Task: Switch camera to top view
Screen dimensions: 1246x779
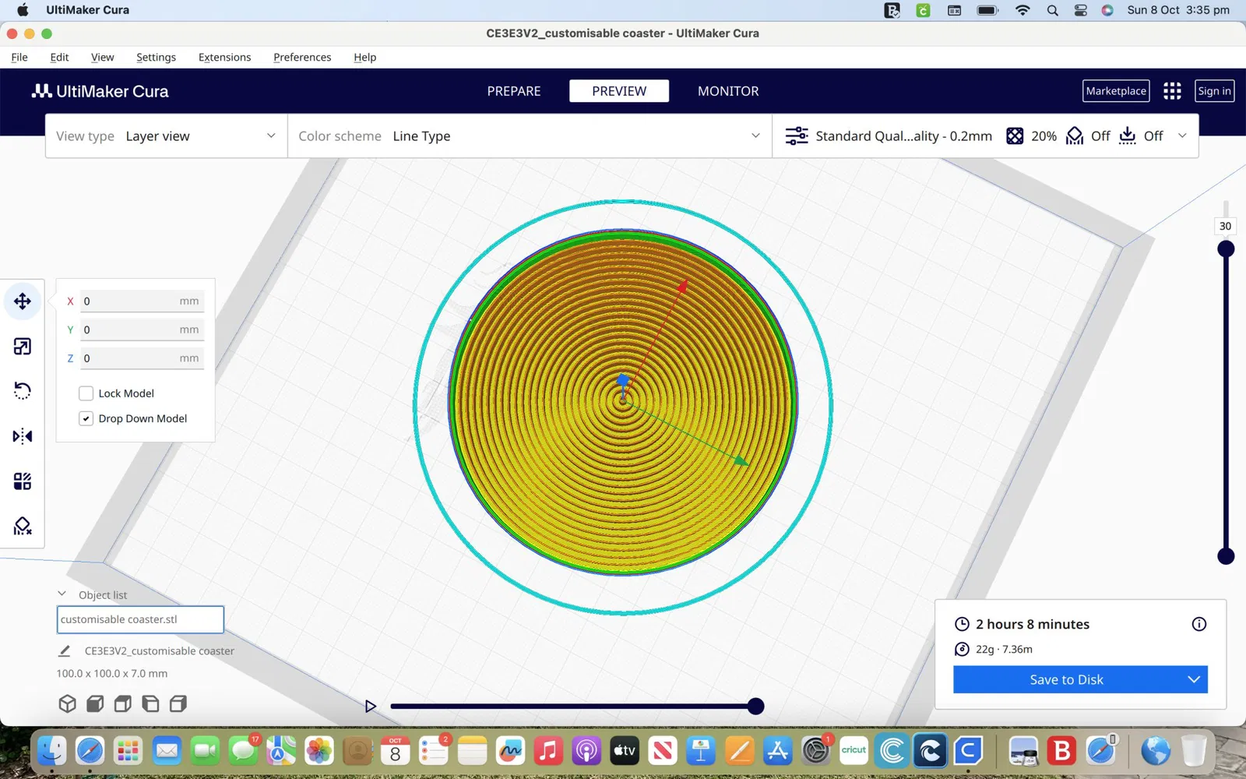Action: [x=123, y=704]
